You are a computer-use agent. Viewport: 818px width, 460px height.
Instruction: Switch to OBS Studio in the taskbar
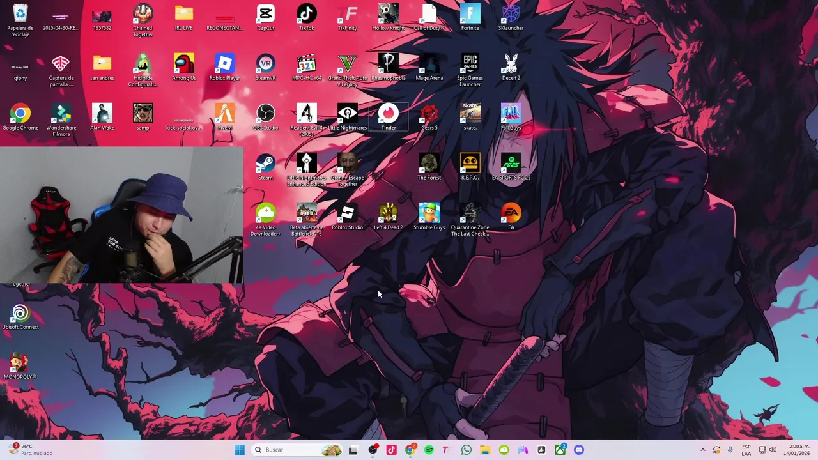click(373, 450)
